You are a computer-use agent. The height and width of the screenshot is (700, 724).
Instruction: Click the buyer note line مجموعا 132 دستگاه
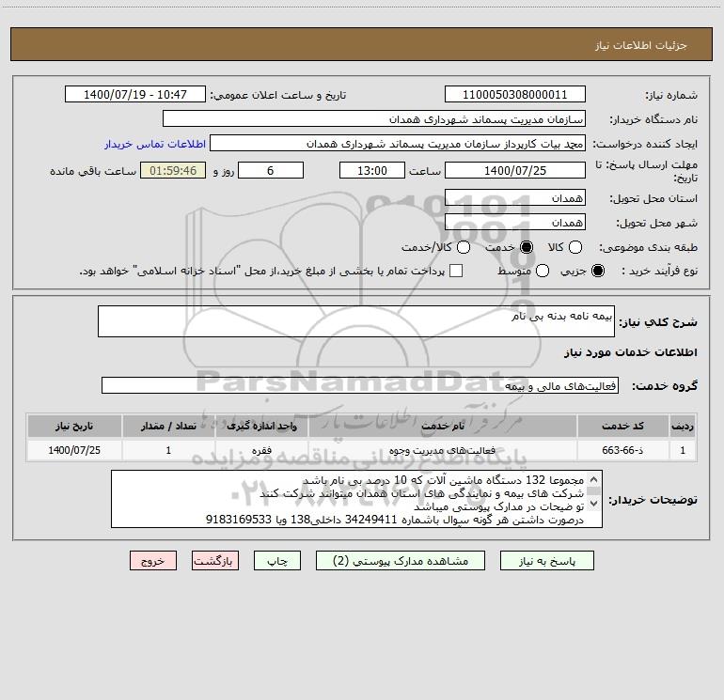pyautogui.click(x=443, y=480)
